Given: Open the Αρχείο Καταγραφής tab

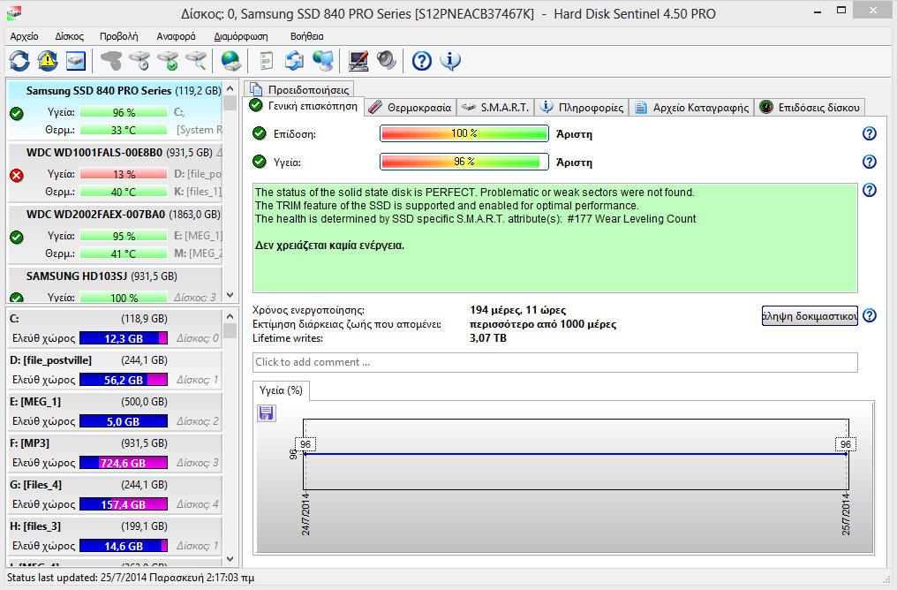Looking at the screenshot, I should coord(691,108).
